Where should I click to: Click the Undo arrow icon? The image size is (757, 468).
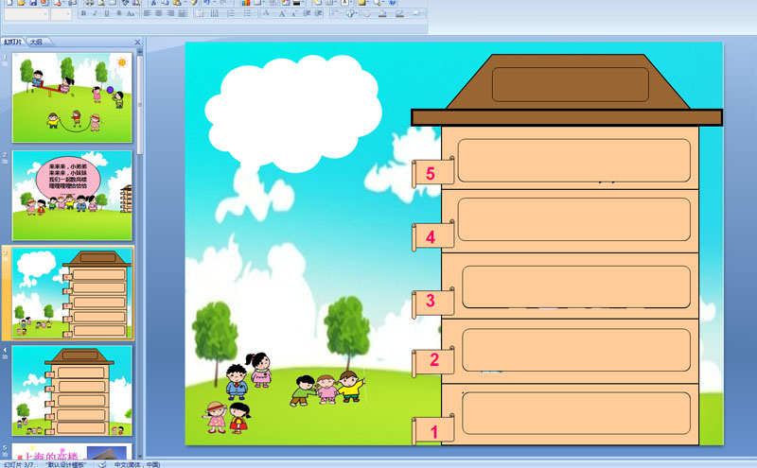pos(206,3)
